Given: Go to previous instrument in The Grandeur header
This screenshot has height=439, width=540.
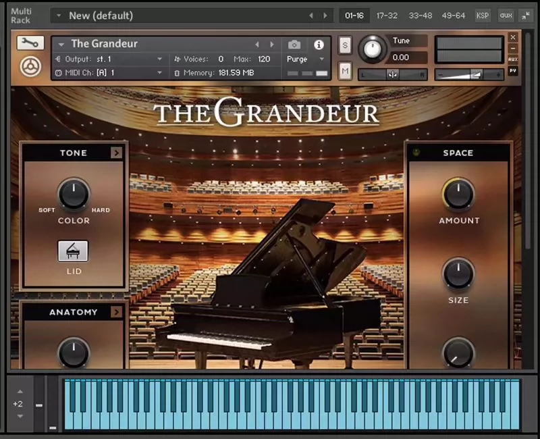Looking at the screenshot, I should [257, 45].
